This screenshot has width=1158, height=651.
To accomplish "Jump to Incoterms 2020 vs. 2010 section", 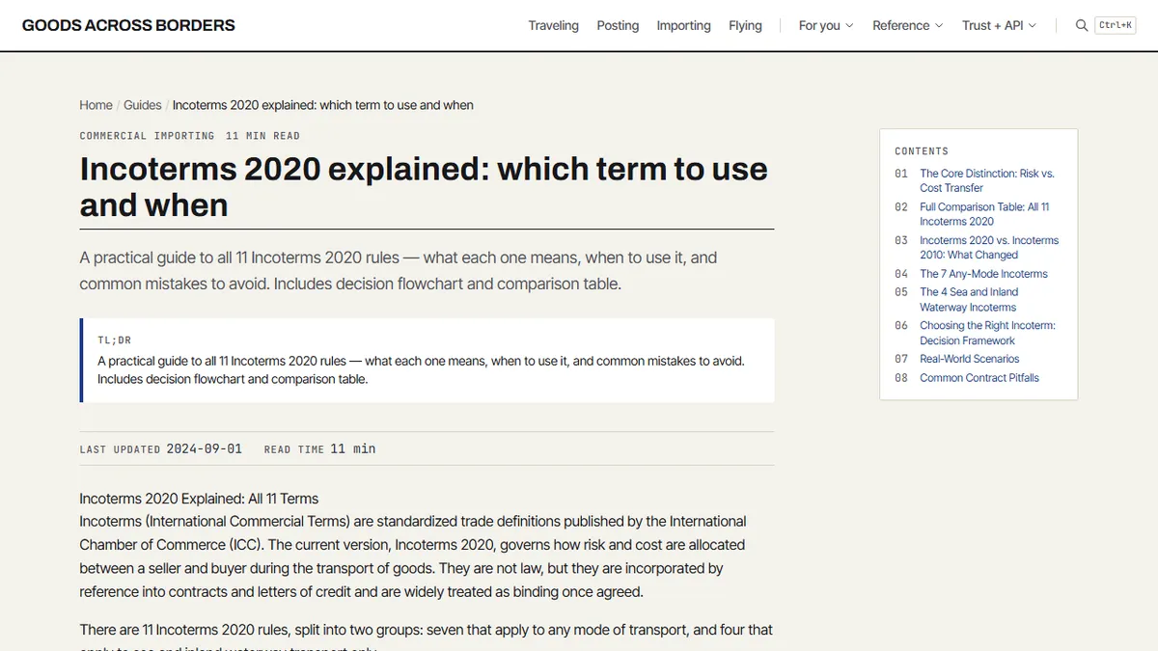I will click(x=989, y=248).
